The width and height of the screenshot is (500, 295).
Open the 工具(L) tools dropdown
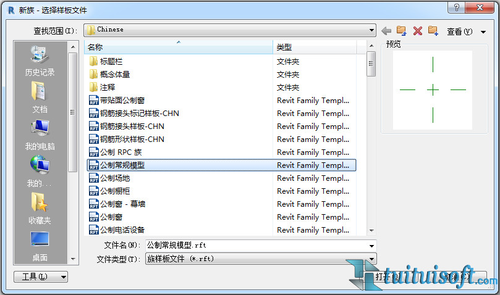click(41, 276)
